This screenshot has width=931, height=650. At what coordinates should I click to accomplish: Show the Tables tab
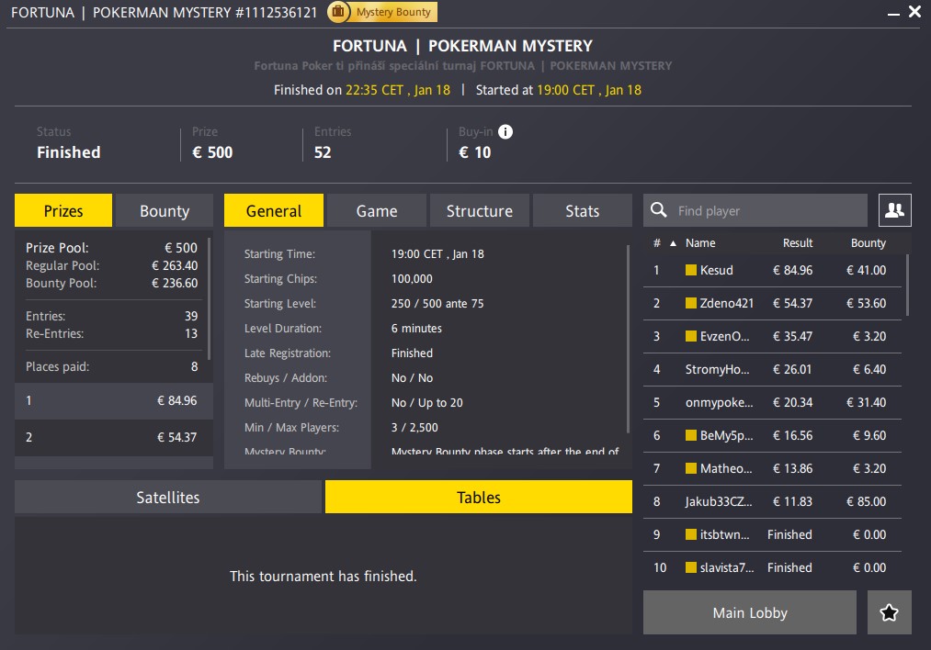tap(479, 497)
